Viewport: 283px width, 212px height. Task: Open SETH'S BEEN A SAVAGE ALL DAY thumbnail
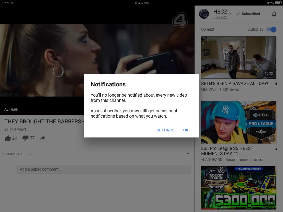point(239,57)
